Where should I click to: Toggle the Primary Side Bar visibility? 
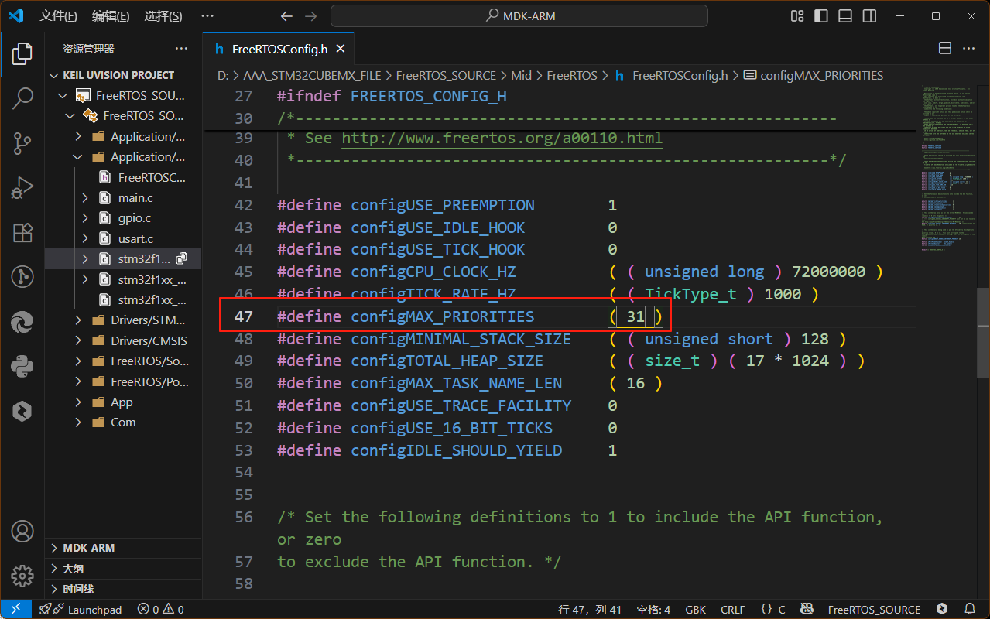coord(820,15)
